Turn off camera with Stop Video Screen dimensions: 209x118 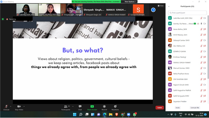(19, 108)
